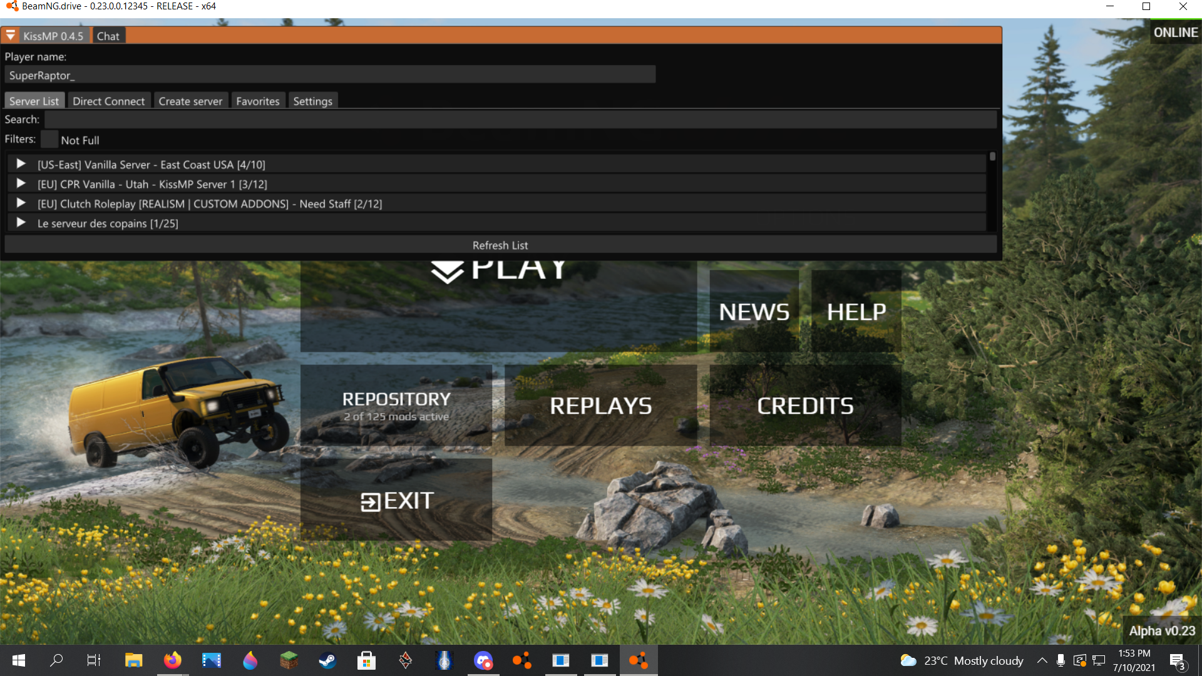Image resolution: width=1202 pixels, height=676 pixels.
Task: Open the REPOSITORY mods tile
Action: pos(396,406)
